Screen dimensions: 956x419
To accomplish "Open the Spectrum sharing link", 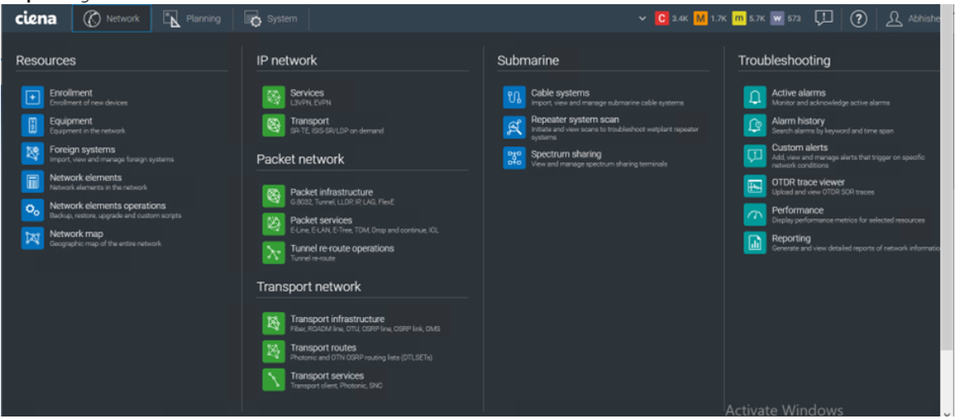I will point(565,155).
